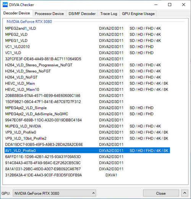The width and height of the screenshot is (191, 199).
Task: Select the 32FCFE3F-DE46-4A49-861B-AC71110649D5 entry
Action: click(x=87, y=59)
